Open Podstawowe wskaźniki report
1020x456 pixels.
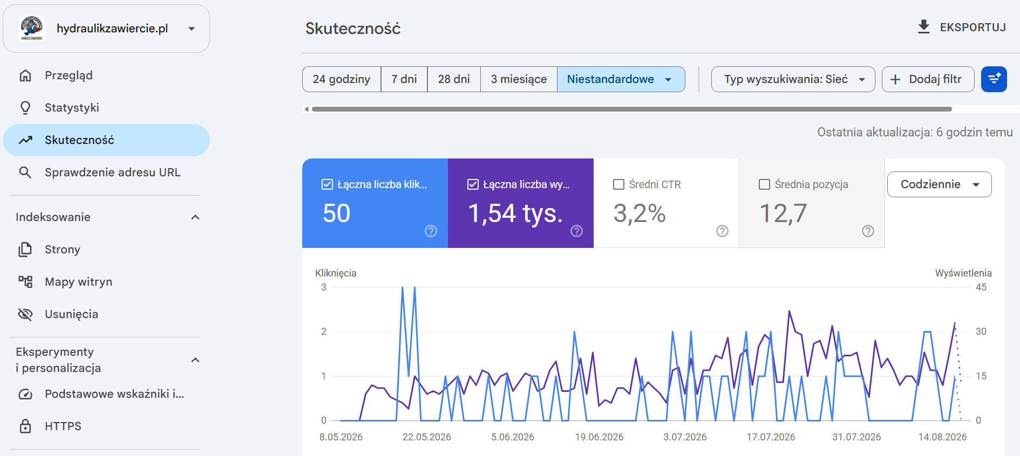[x=106, y=394]
